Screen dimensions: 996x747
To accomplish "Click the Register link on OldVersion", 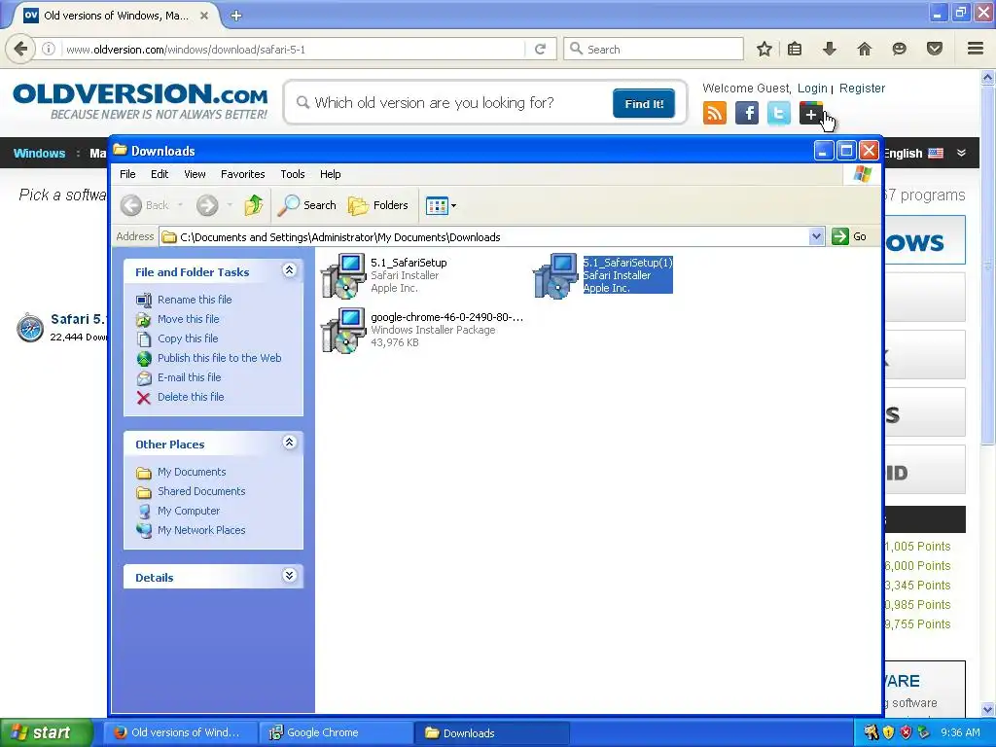I will tap(862, 89).
